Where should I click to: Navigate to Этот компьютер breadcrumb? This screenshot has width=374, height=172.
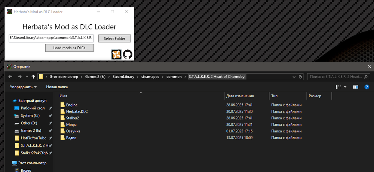click(64, 77)
